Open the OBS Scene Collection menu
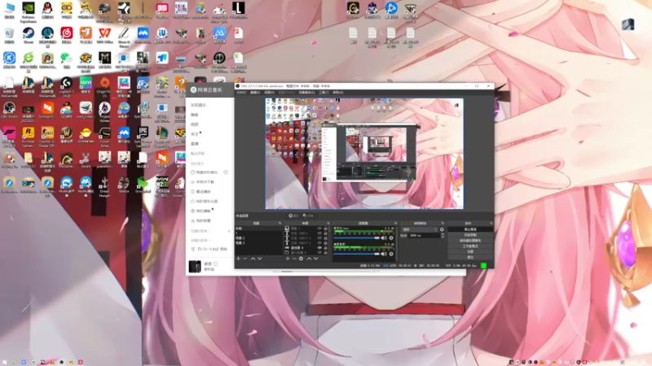This screenshot has width=652, height=366. point(306,92)
